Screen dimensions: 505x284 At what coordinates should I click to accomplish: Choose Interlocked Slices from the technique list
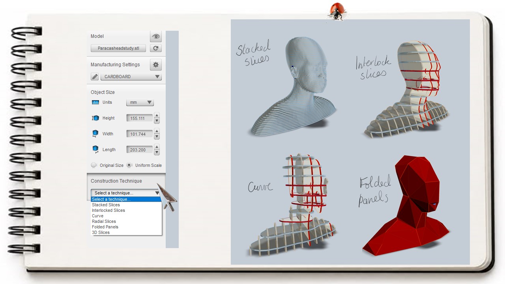tap(126, 210)
